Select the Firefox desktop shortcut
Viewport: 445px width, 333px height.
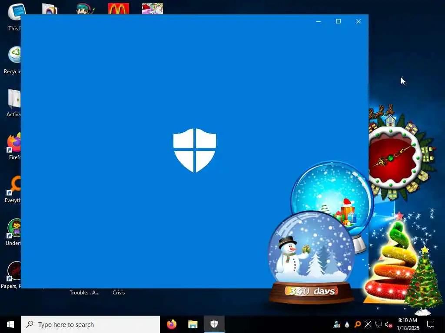click(14, 146)
